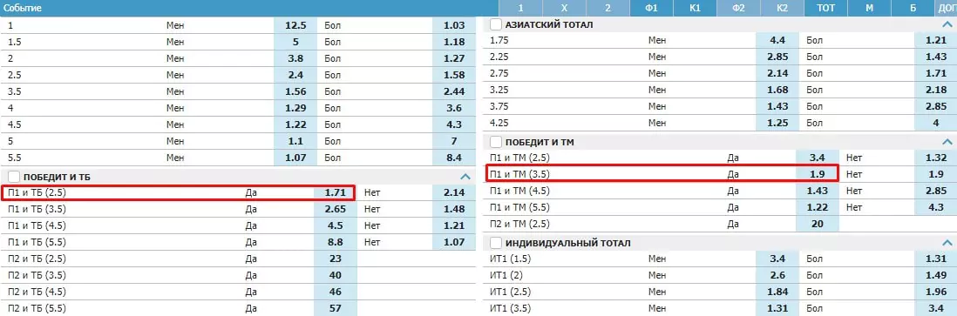Select odds 5 for total 1.5 Мен

(x=295, y=42)
